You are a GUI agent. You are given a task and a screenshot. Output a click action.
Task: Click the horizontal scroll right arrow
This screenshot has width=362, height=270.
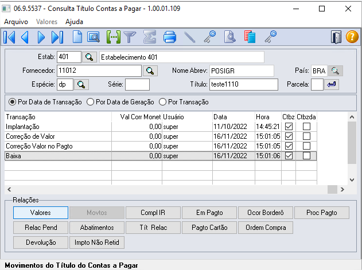coord(342,190)
